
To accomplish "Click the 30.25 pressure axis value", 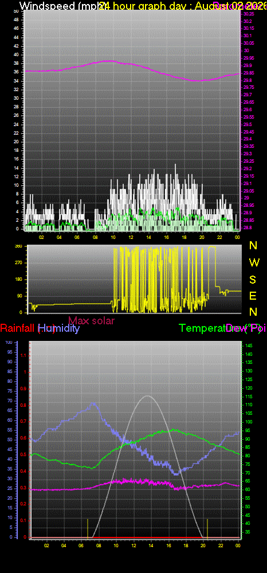I will (249, 14).
